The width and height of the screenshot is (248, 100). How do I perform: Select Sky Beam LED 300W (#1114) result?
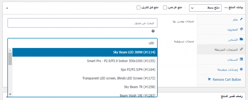click(x=85, y=52)
